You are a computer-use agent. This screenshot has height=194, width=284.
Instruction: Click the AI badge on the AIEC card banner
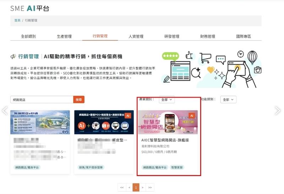click(x=192, y=116)
